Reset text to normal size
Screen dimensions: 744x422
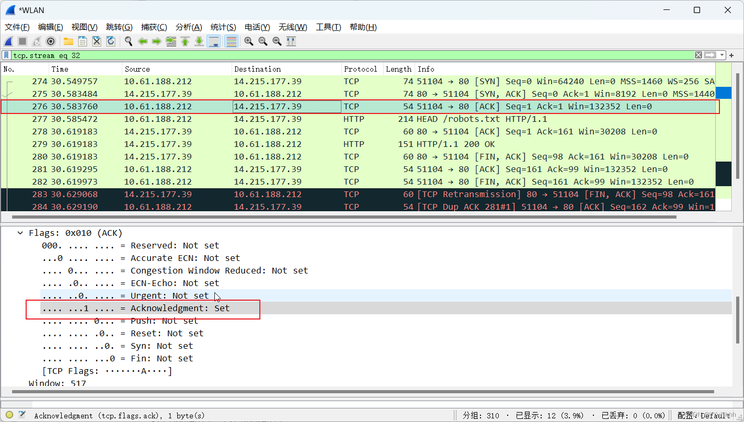pos(277,41)
